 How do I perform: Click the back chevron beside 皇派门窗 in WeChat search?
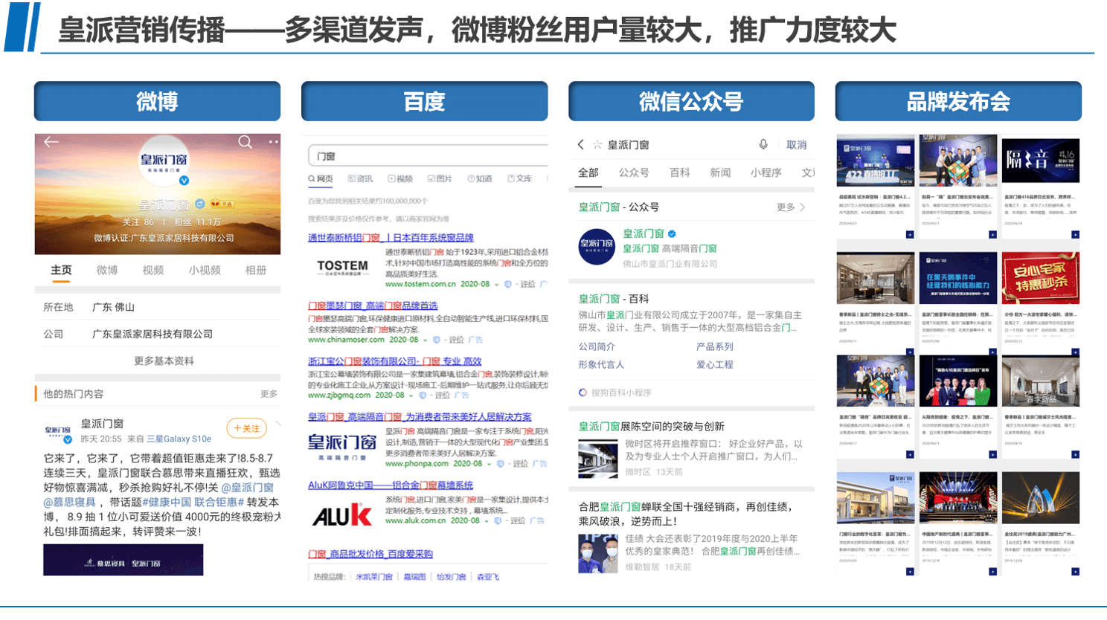[581, 145]
